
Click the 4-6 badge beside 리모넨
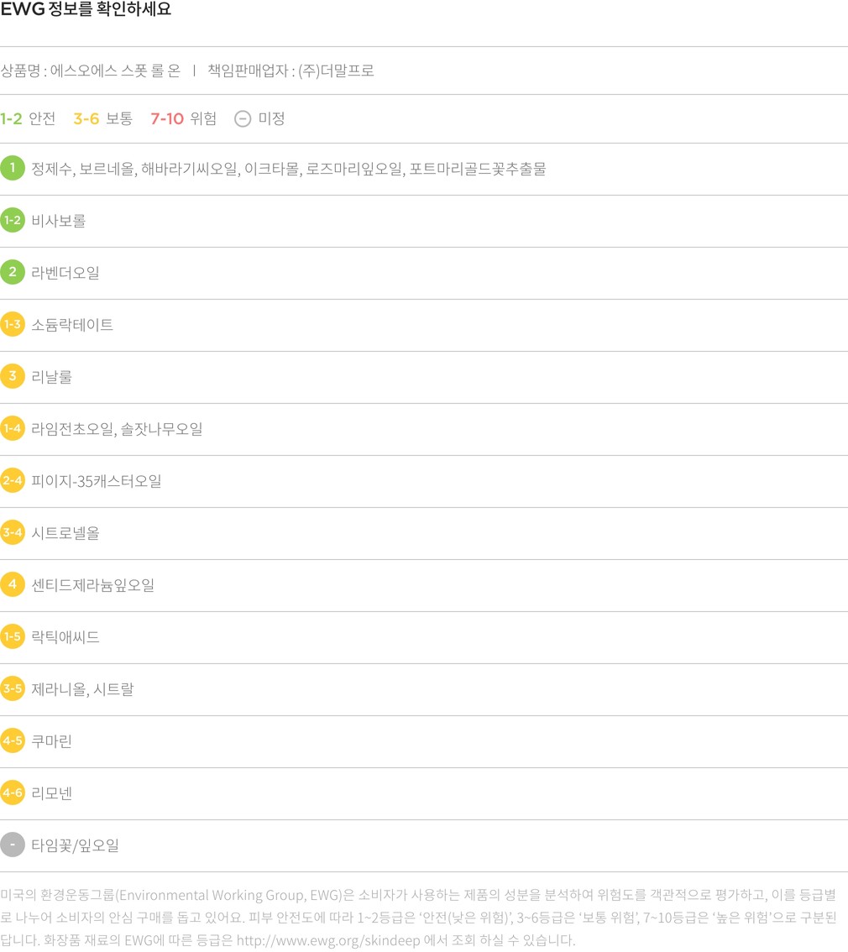tap(12, 793)
